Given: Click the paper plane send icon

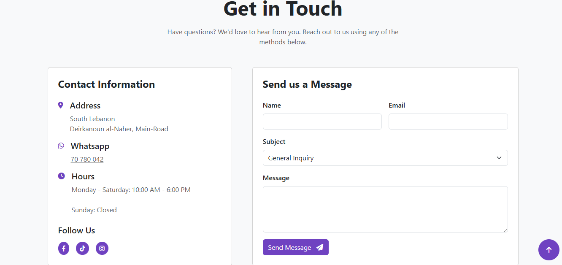Looking at the screenshot, I should (320, 248).
